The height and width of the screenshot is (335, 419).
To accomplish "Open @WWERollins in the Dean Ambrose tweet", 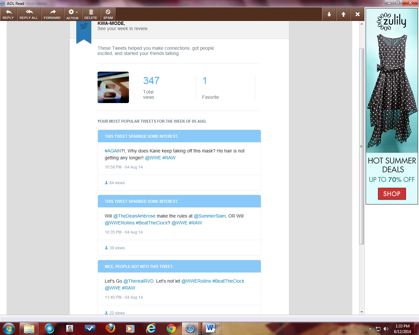I will [119, 223].
